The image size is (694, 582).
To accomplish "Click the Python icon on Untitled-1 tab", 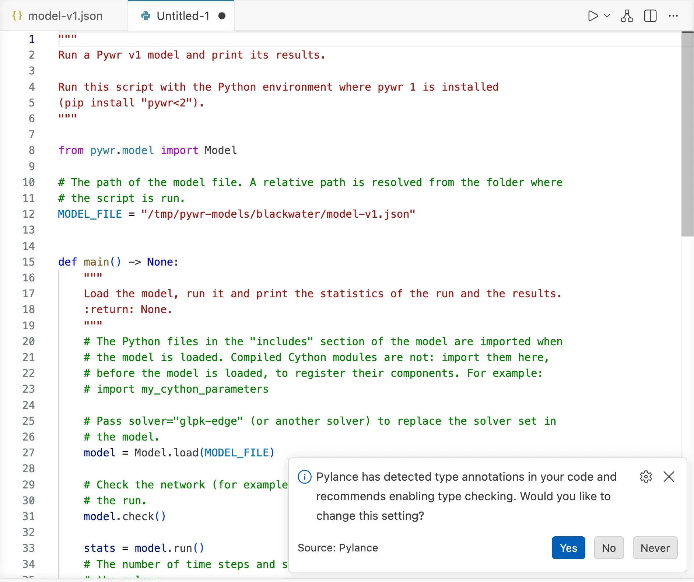I will (146, 16).
